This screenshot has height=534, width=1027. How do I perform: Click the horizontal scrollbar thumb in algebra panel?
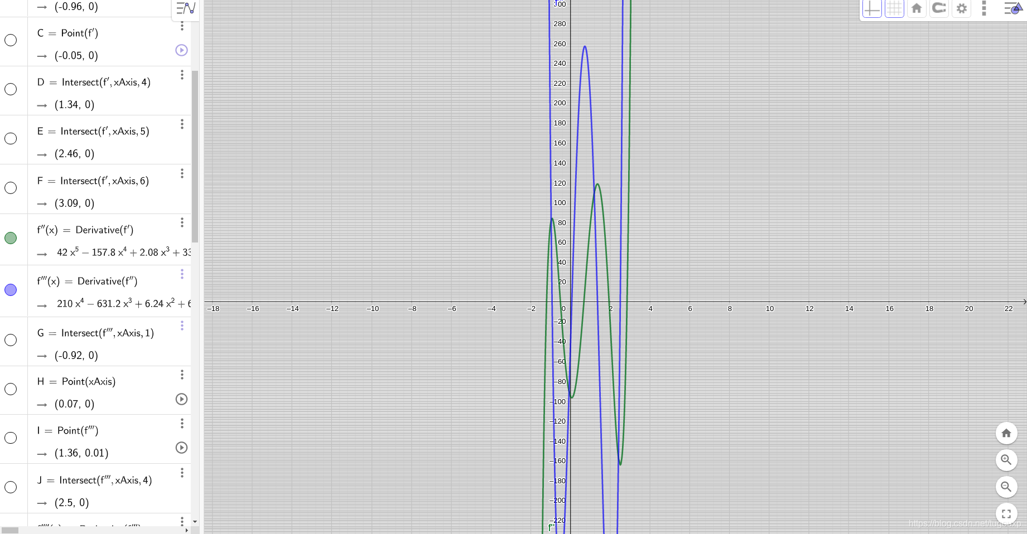[10, 530]
